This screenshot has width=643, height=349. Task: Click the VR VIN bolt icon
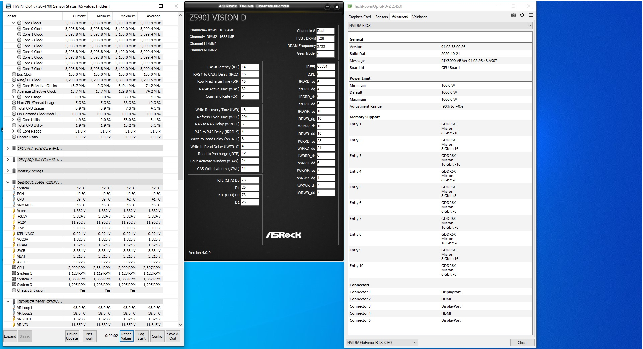click(14, 325)
